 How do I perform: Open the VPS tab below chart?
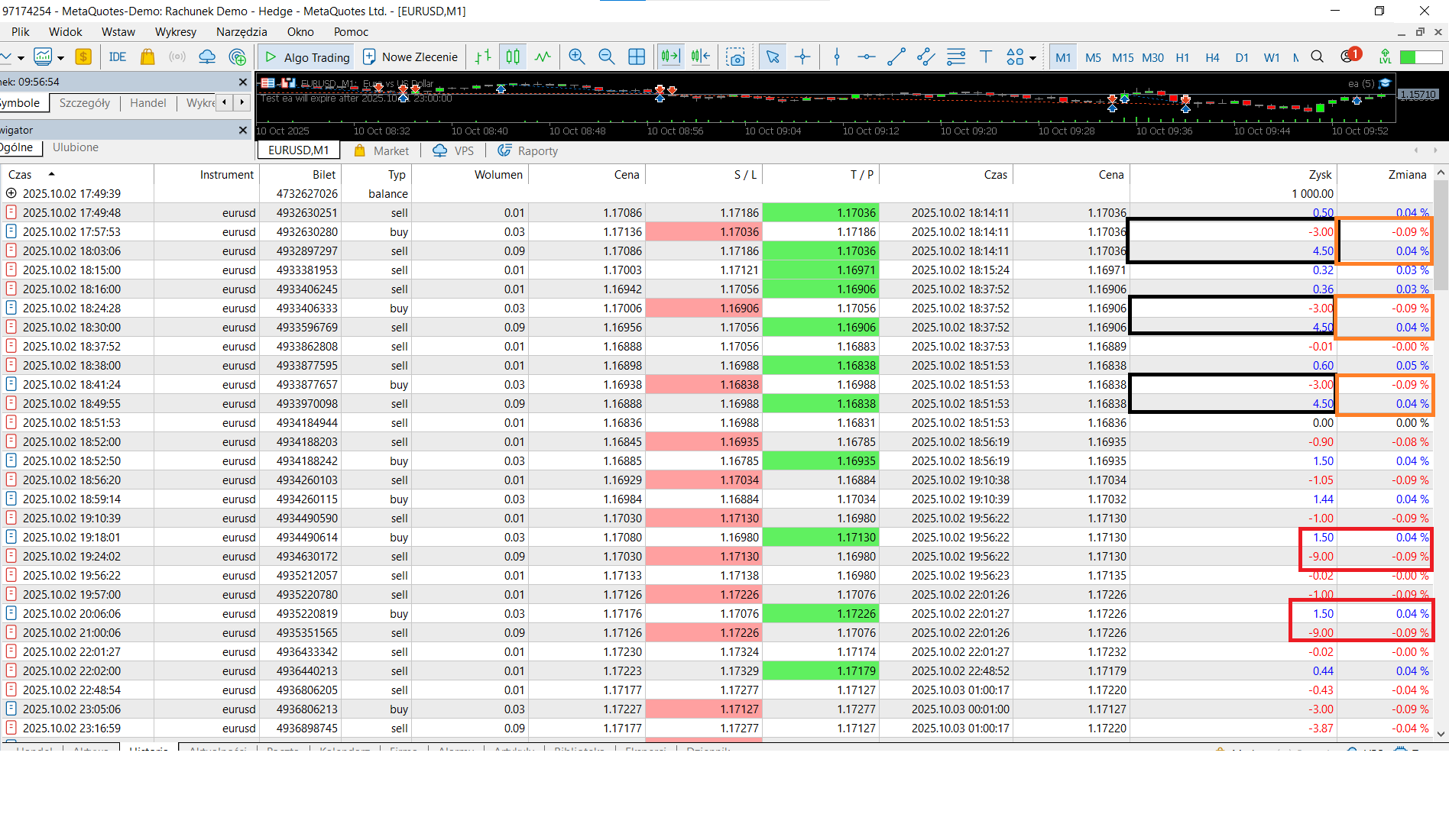coord(453,151)
